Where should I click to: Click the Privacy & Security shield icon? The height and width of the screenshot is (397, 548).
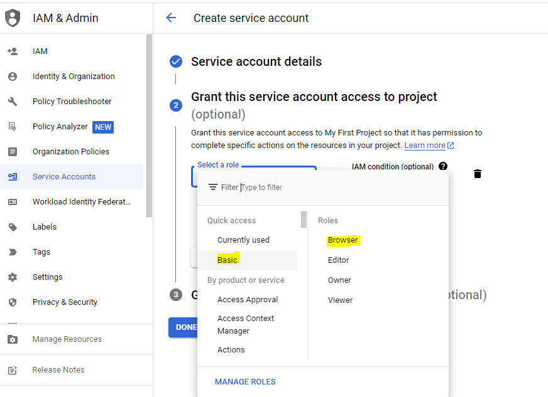point(13,302)
